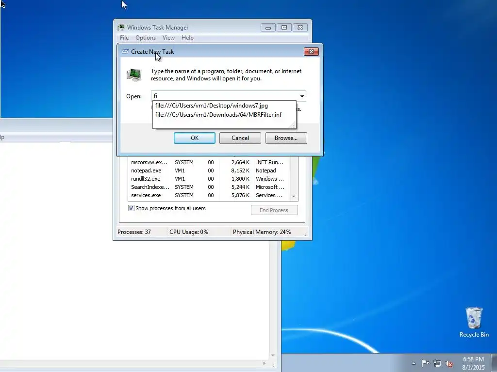Open the clock showing 6:58 PM
The image size is (497, 372).
click(x=473, y=363)
